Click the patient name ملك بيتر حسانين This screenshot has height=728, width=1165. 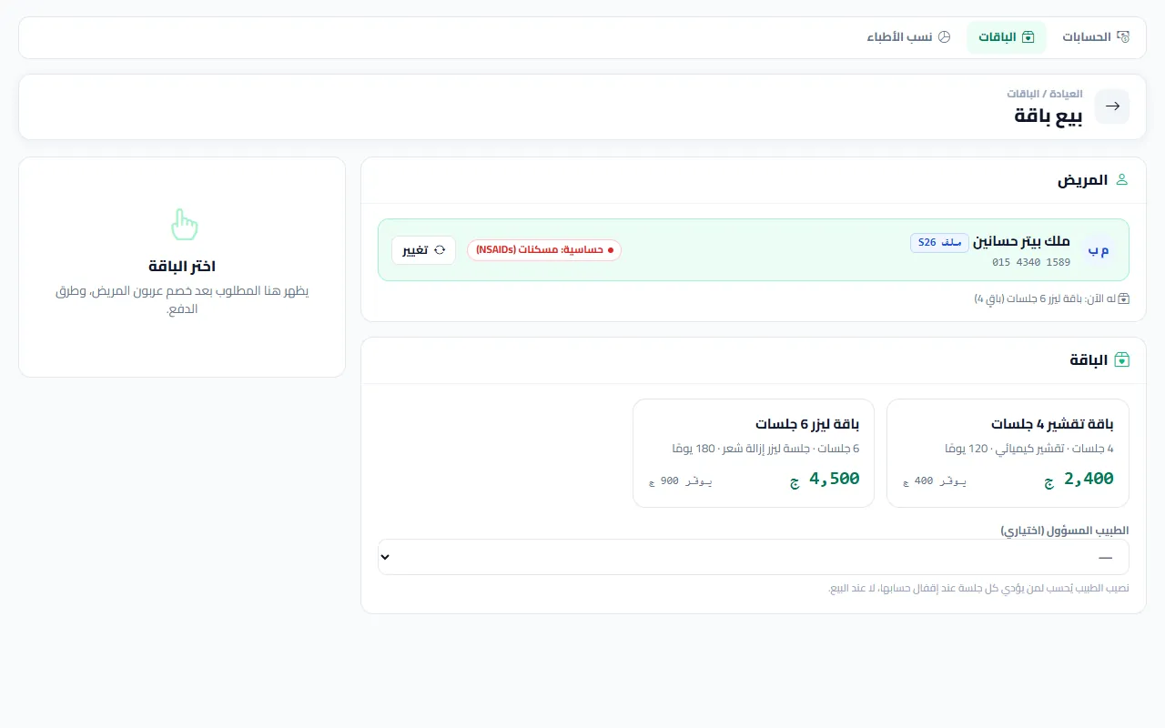click(x=1022, y=242)
